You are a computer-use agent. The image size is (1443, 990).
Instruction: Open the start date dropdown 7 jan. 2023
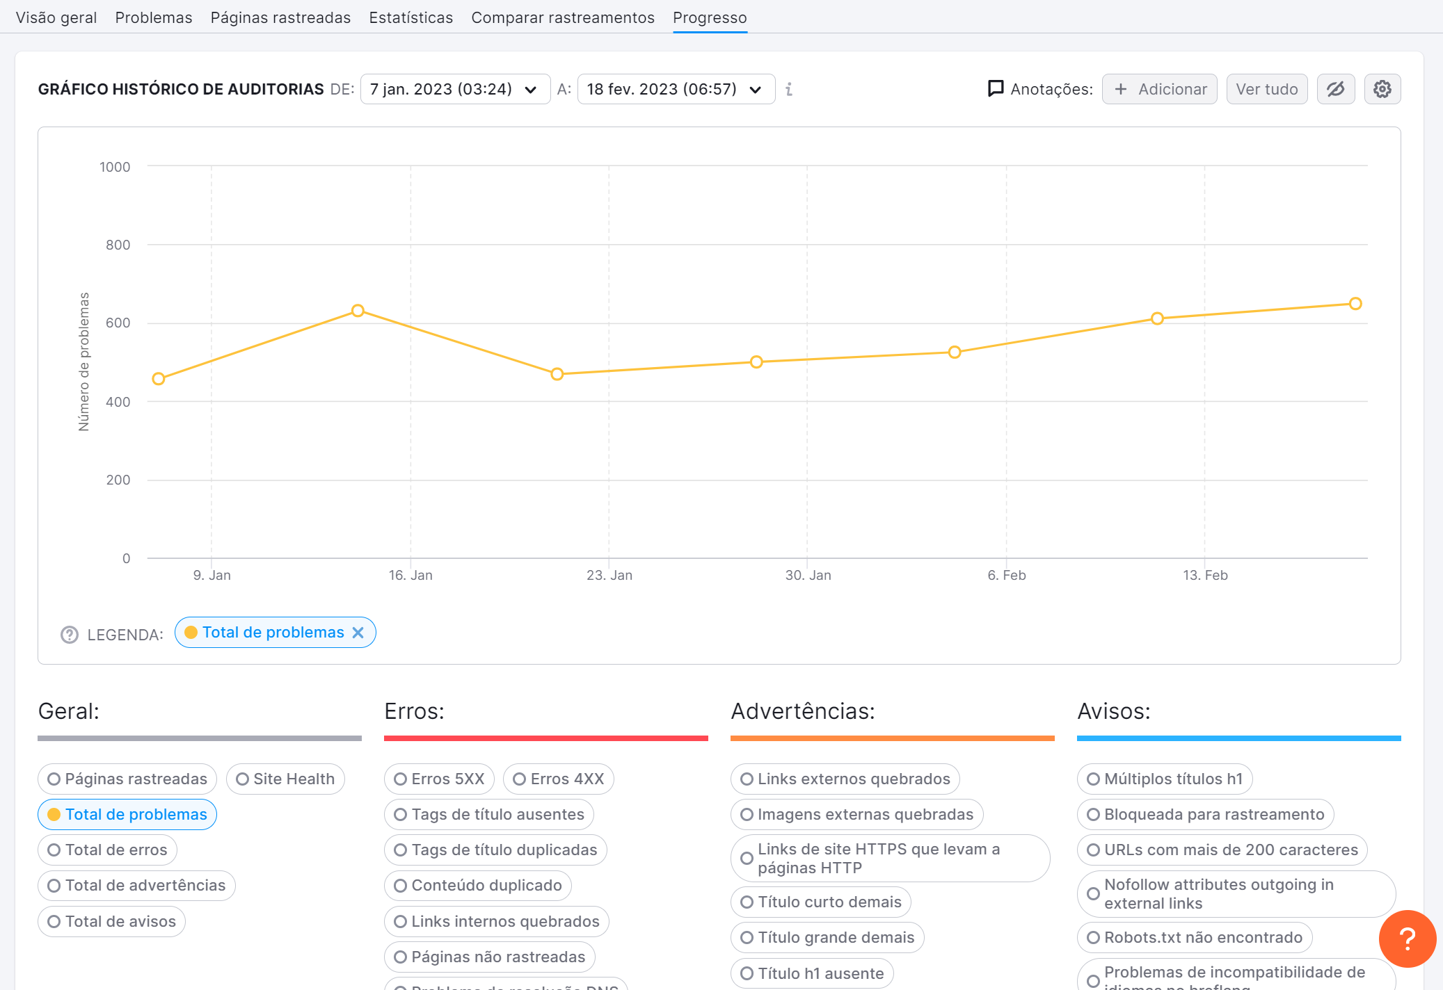(x=454, y=89)
